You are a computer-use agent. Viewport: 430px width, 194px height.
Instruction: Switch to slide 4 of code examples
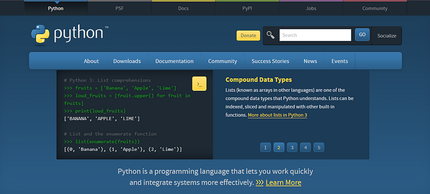tap(305, 147)
